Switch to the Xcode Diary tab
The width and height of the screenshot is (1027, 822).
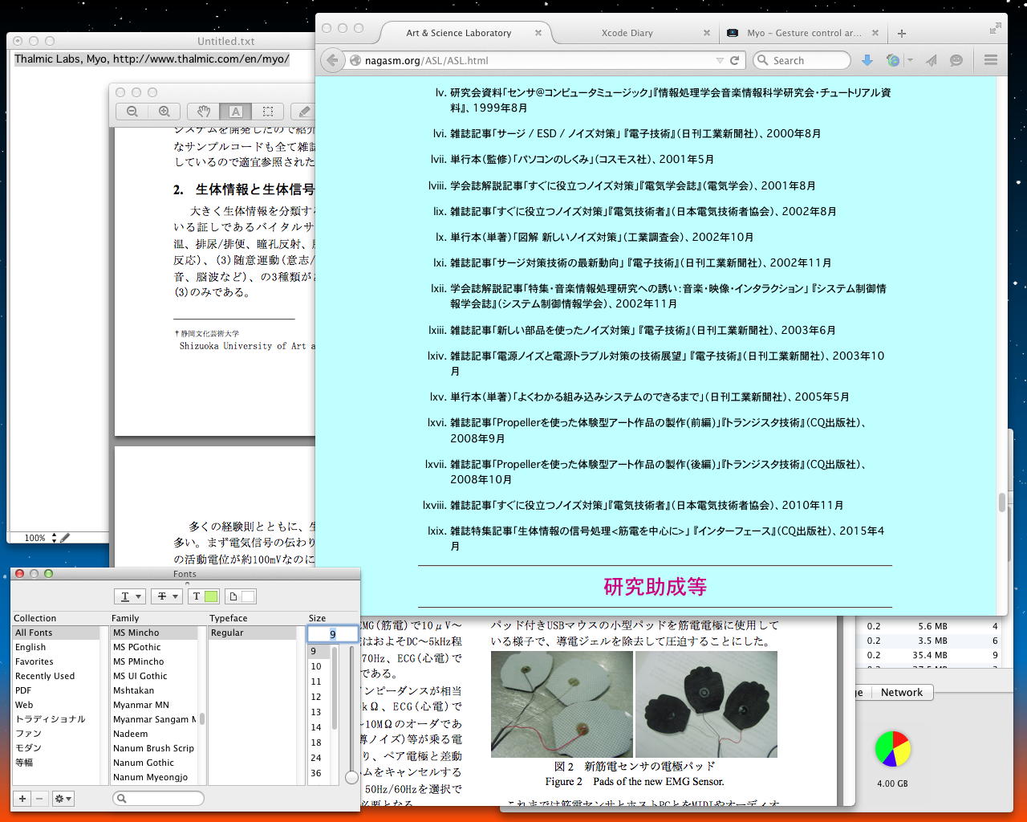[x=627, y=33]
